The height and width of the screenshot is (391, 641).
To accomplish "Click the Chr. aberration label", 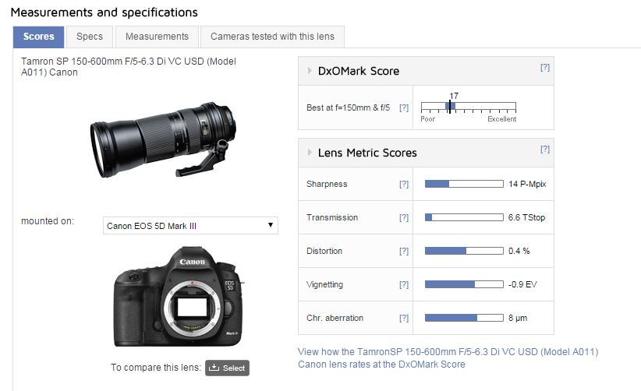I will [335, 318].
